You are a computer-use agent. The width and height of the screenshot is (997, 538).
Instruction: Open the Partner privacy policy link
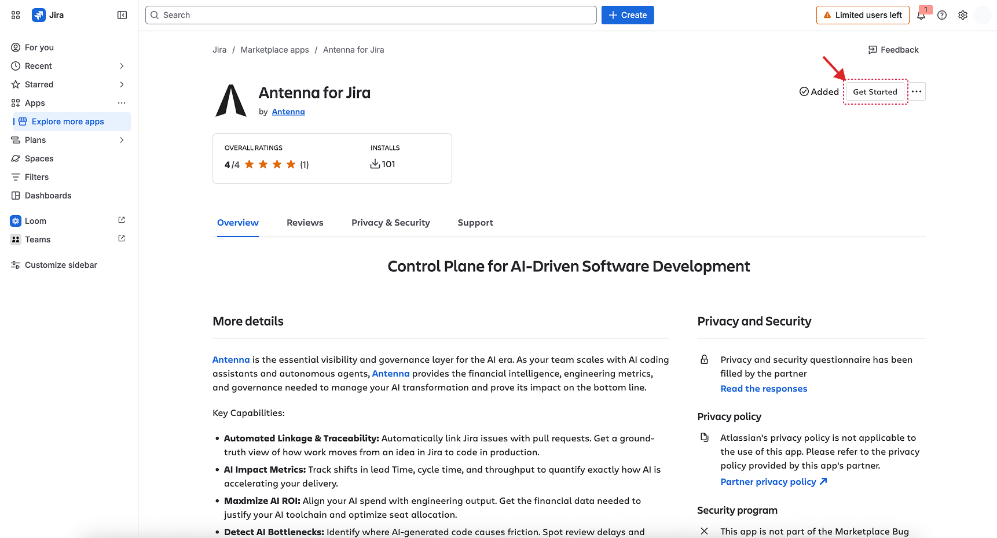click(774, 482)
